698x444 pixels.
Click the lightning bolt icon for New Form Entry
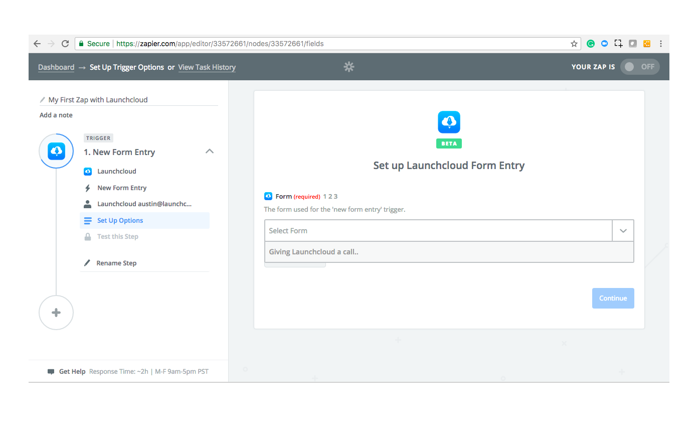coord(88,188)
